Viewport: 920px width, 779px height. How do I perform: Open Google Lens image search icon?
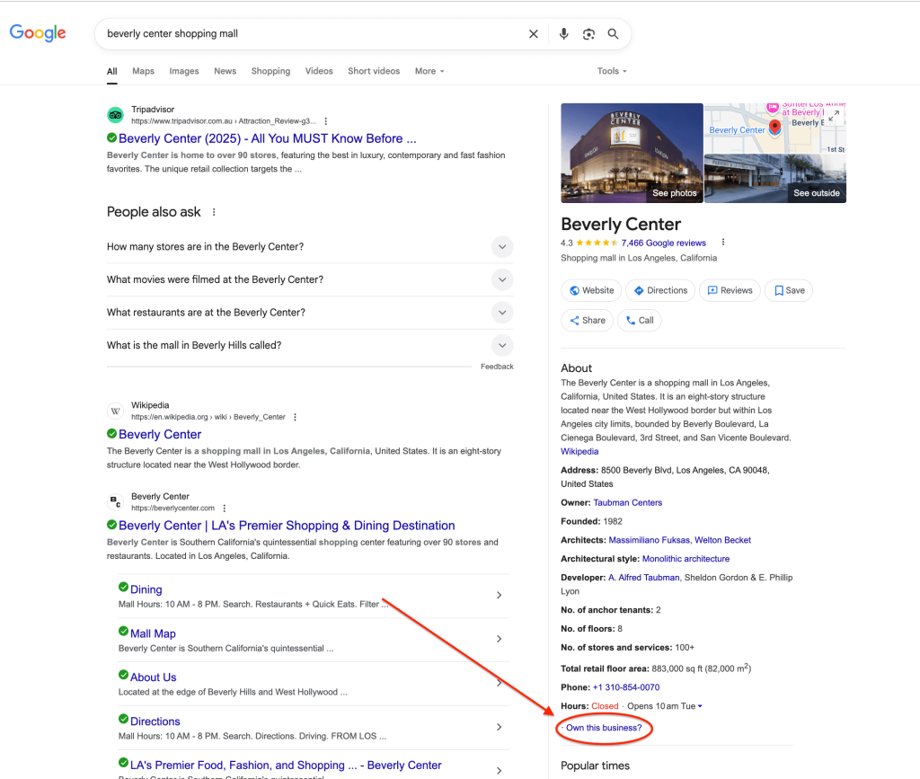(588, 34)
